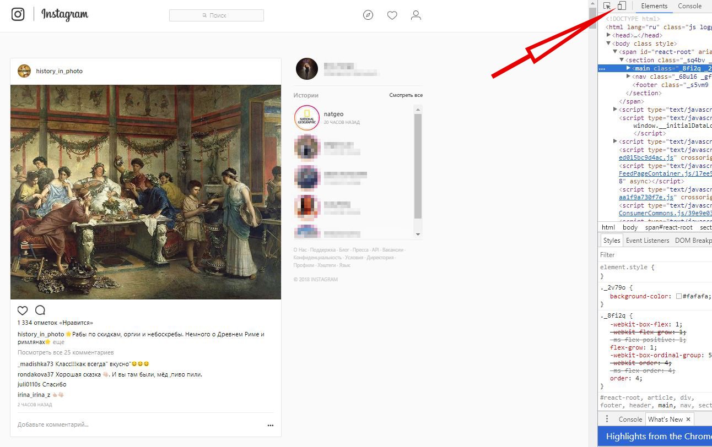Expand the caption with the еще link
This screenshot has width=712, height=447.
(58, 342)
